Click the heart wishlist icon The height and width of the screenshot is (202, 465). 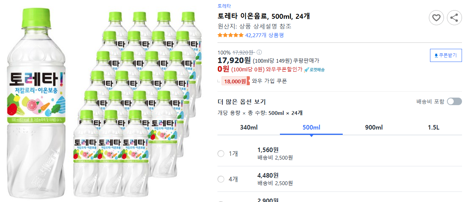point(436,18)
